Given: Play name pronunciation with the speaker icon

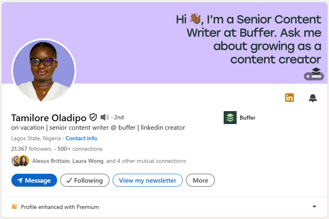Looking at the screenshot, I should 105,118.
